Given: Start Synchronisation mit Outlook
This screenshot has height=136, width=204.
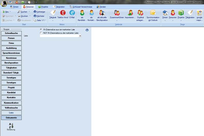Looking at the screenshot, I should point(153,13).
